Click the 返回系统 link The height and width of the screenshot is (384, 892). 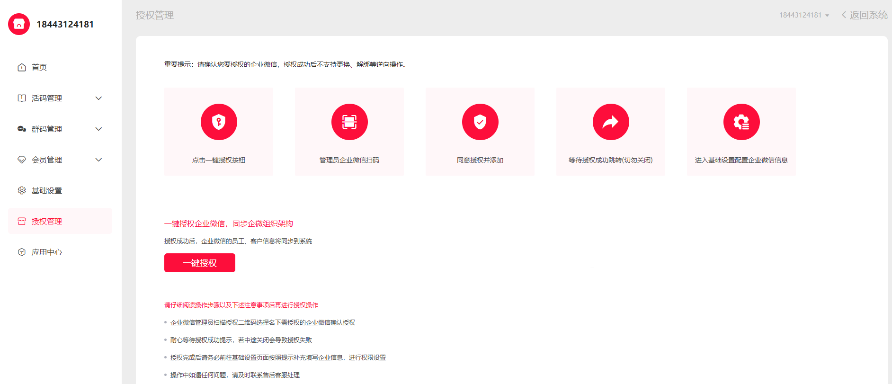(x=868, y=15)
